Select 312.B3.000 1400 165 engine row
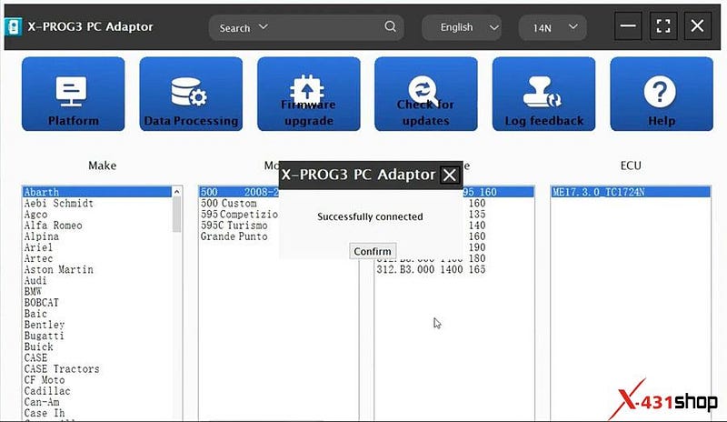Image resolution: width=727 pixels, height=422 pixels. 431,269
